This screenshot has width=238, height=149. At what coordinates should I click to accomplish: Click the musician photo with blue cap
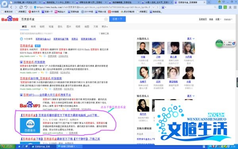tap(158, 48)
